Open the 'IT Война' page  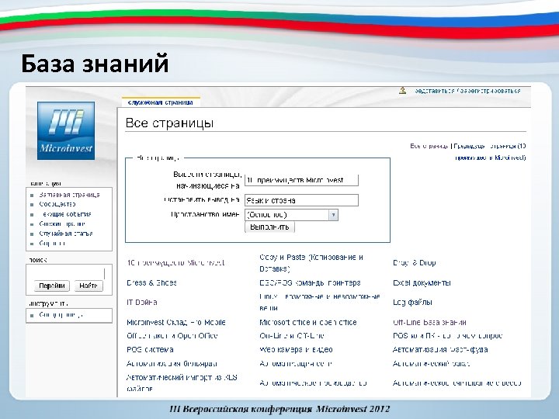click(142, 303)
